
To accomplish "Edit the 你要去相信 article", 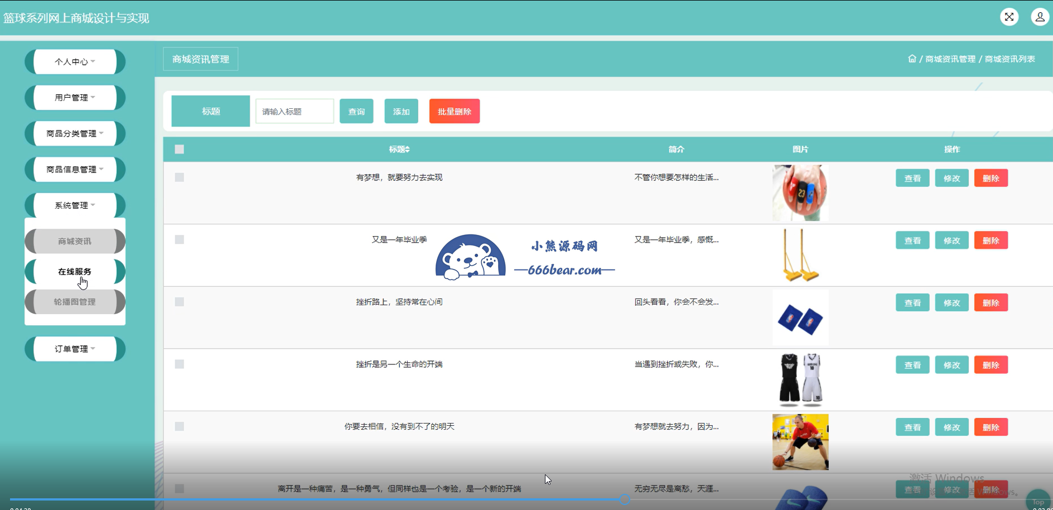I will coord(951,427).
